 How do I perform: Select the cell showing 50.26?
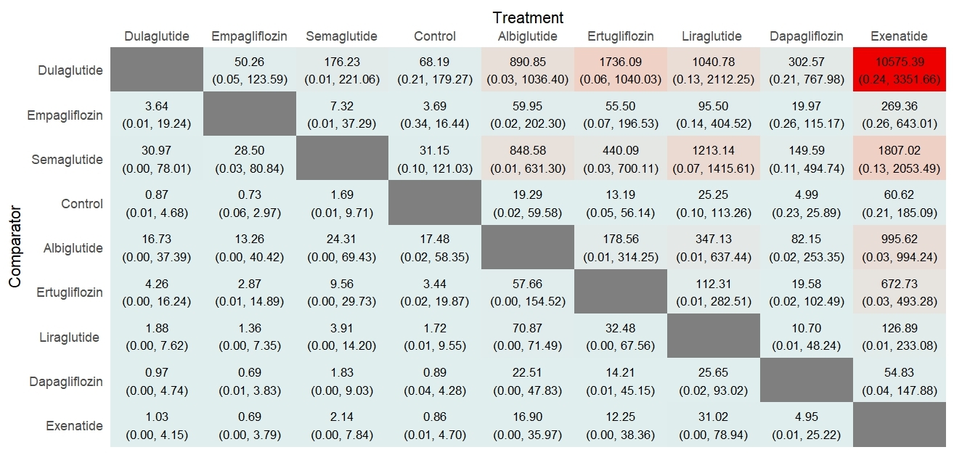point(249,70)
